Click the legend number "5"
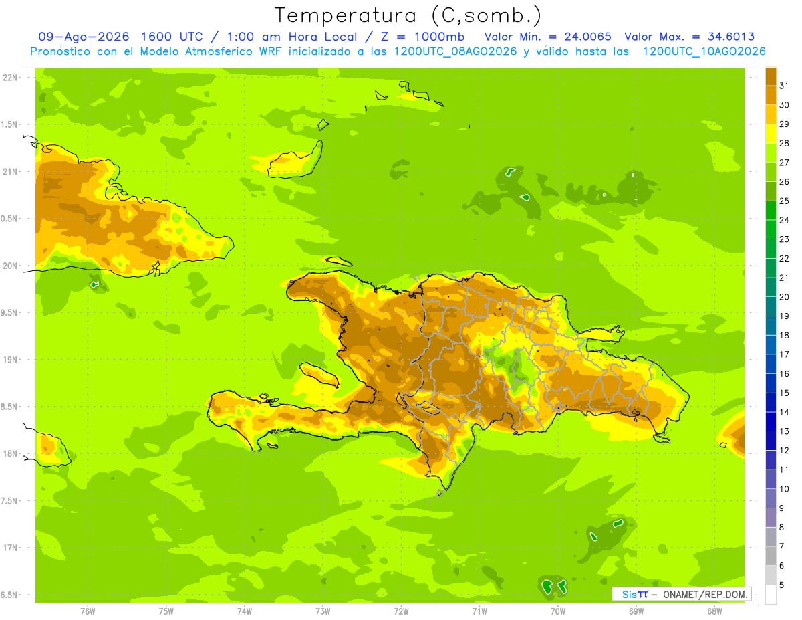The image size is (802, 620). (x=781, y=585)
